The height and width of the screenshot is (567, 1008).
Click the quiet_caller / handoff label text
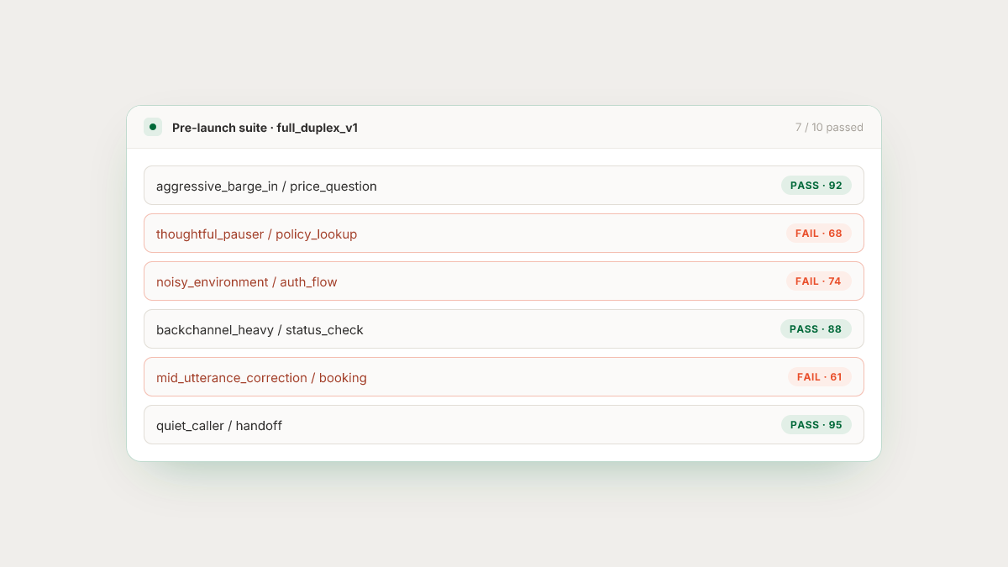click(219, 426)
